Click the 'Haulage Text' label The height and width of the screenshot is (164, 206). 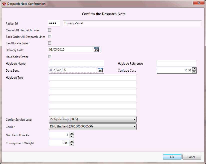click(14, 78)
